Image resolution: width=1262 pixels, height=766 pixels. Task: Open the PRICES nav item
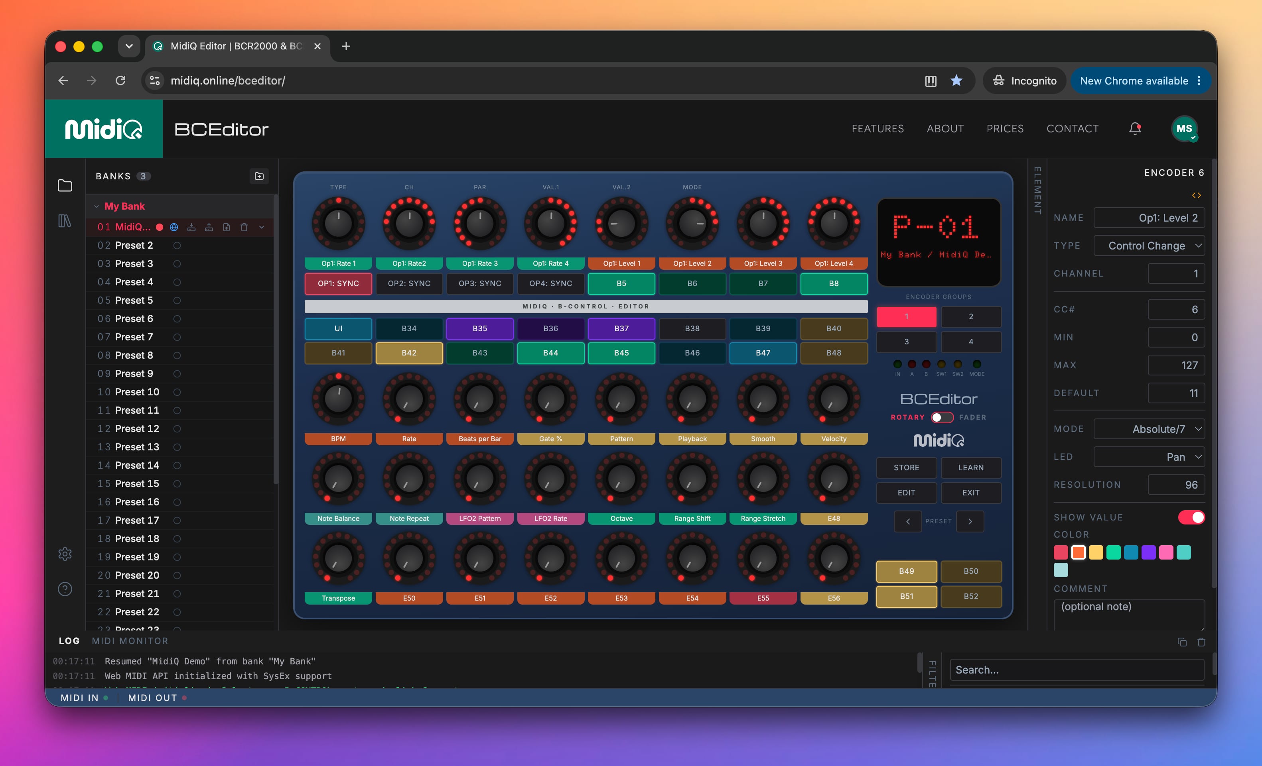click(x=1005, y=128)
